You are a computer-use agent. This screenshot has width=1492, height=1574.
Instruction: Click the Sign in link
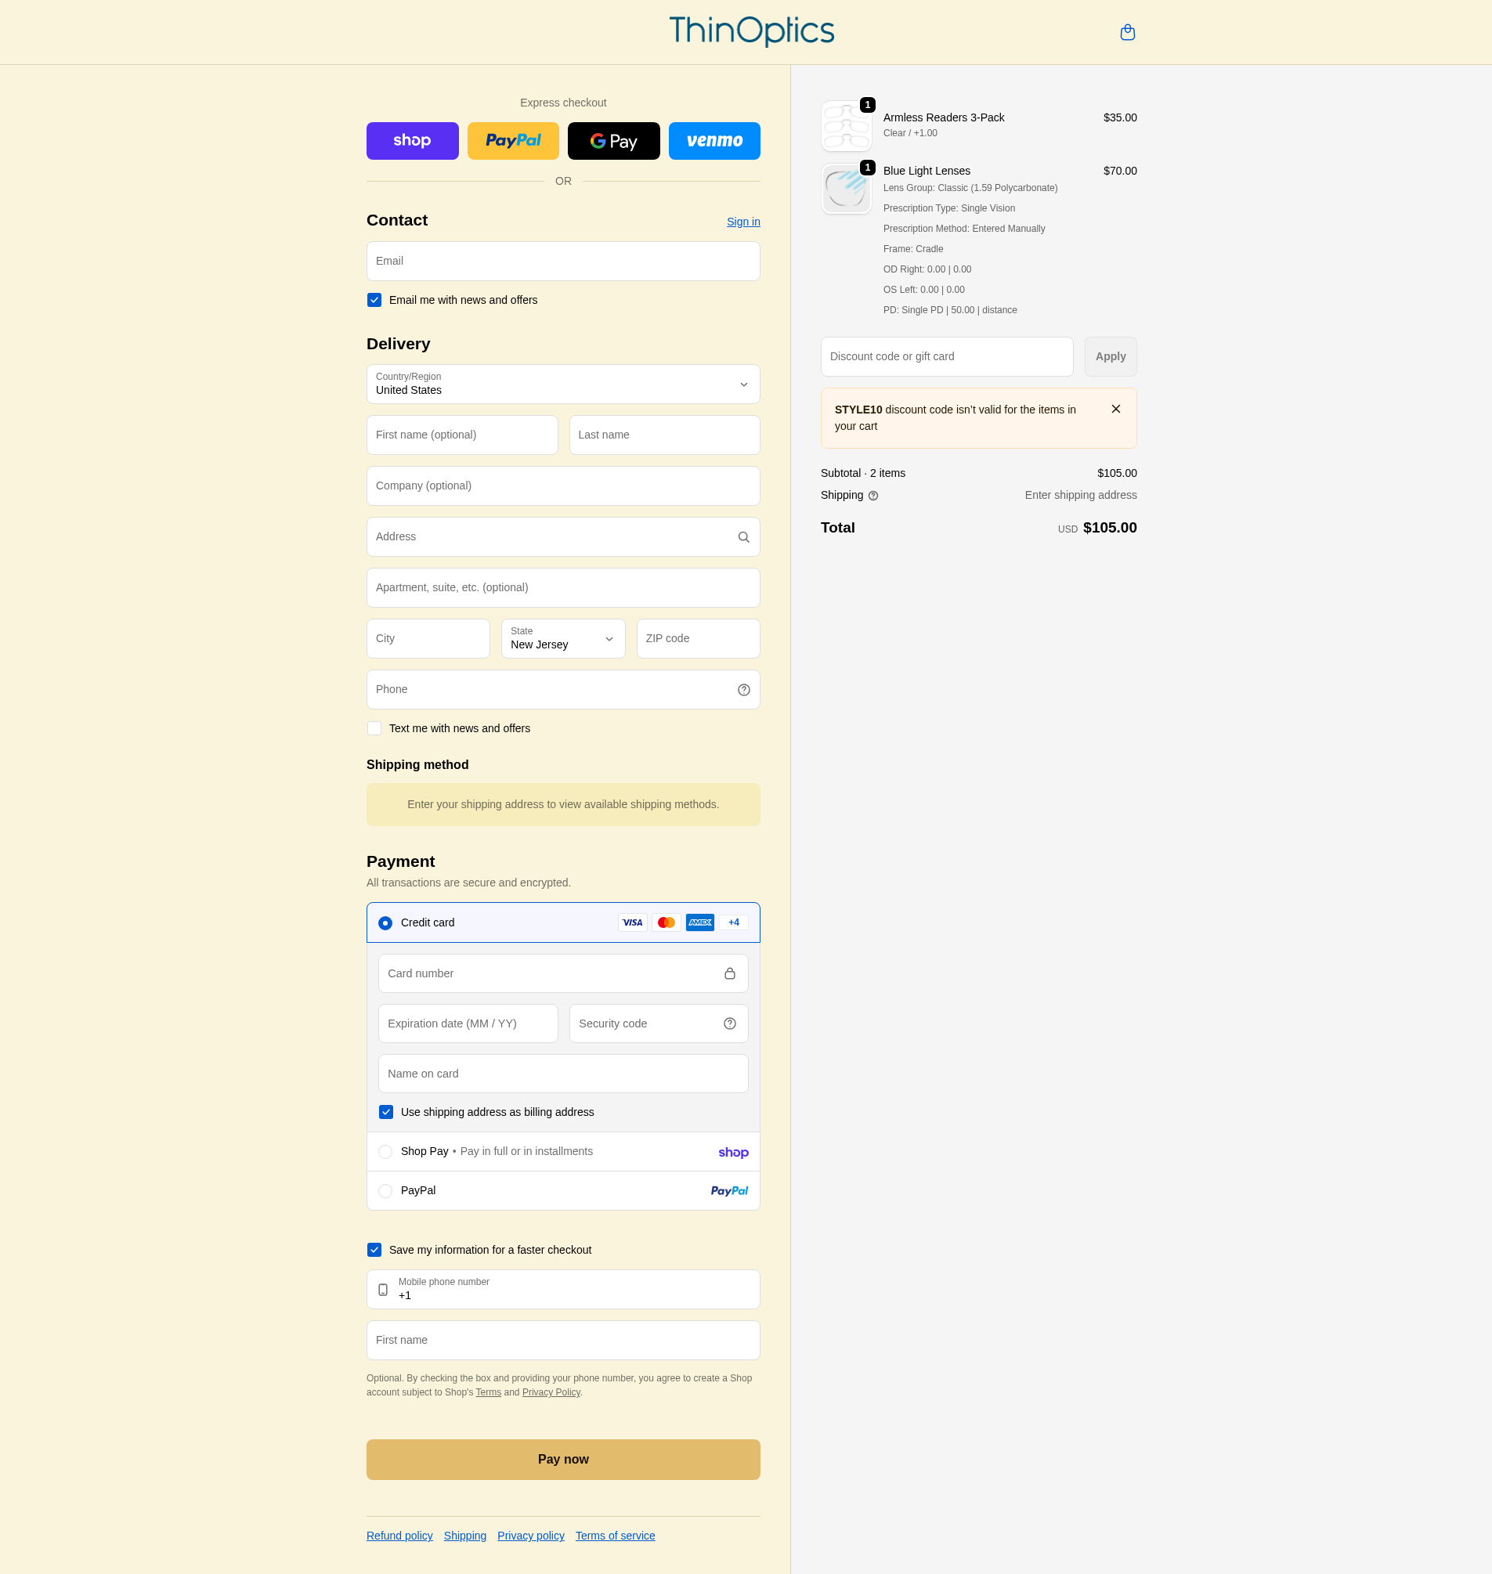pos(742,222)
